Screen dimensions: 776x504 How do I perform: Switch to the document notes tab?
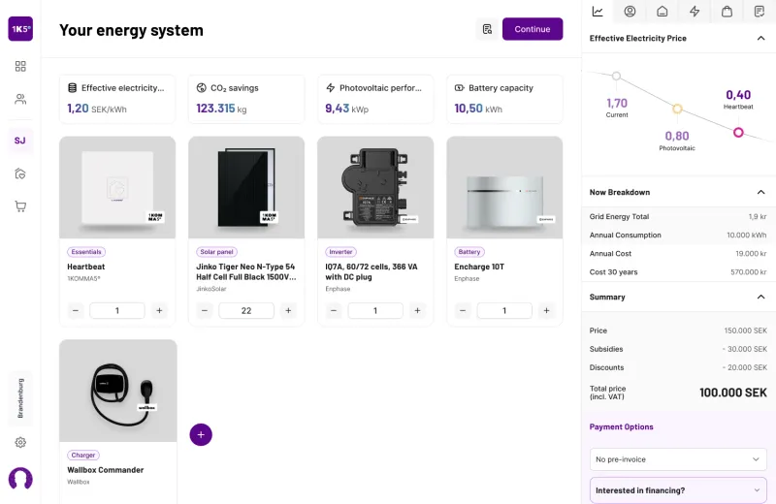[x=760, y=12]
